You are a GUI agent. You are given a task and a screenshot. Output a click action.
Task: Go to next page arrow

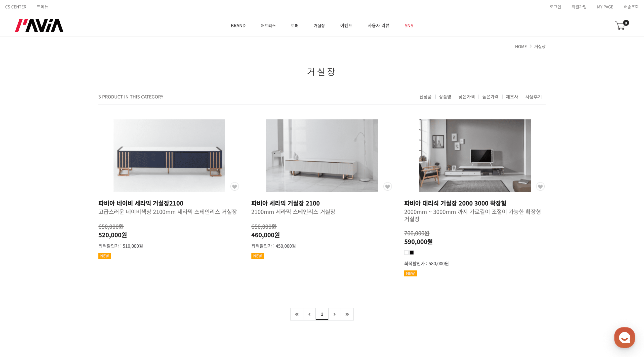point(335,314)
